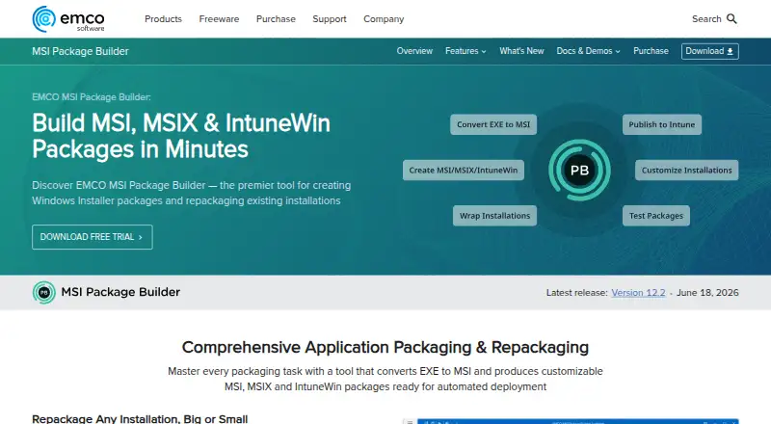Open the Company menu

(384, 18)
